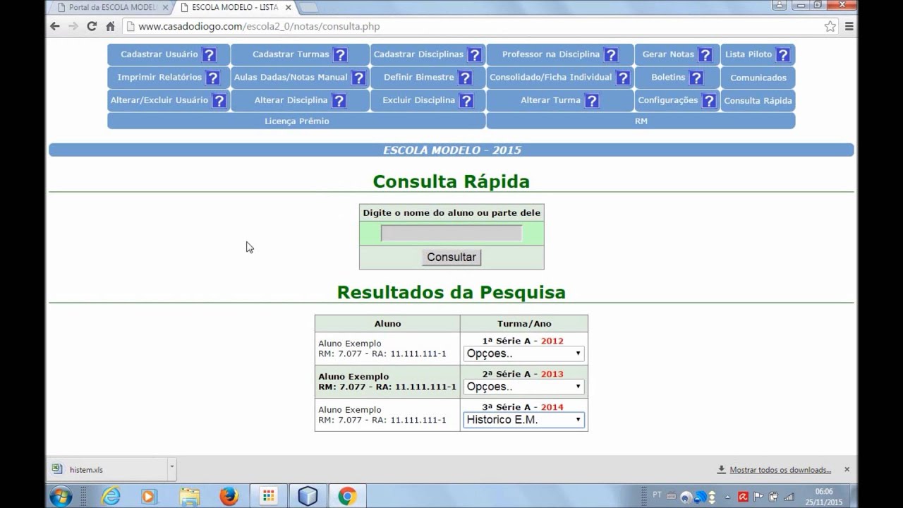This screenshot has width=903, height=508.
Task: Open Firefox from the taskbar
Action: pyautogui.click(x=229, y=496)
